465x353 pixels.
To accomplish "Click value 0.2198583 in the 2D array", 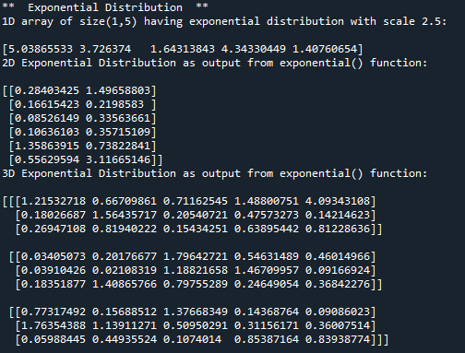I will pos(114,104).
